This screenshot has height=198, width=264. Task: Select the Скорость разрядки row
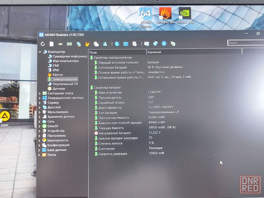pyautogui.click(x=130, y=154)
